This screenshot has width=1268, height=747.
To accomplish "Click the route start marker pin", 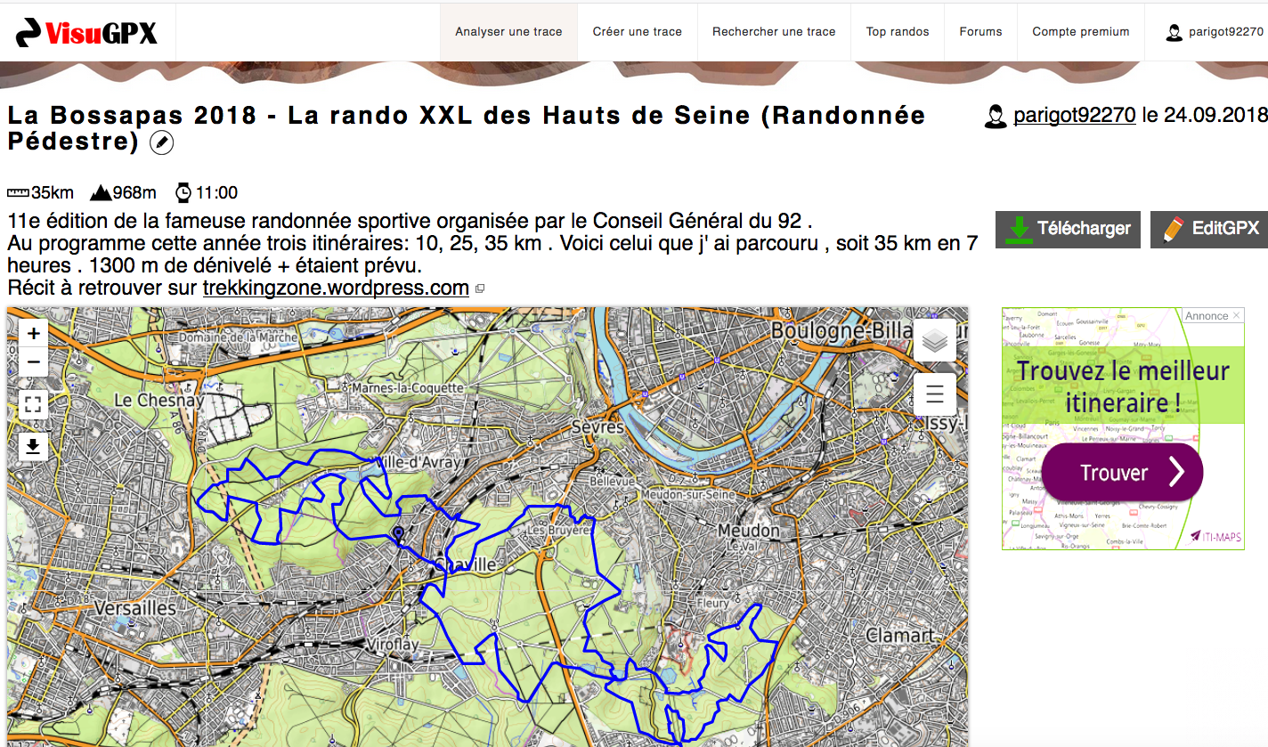I will [x=398, y=534].
